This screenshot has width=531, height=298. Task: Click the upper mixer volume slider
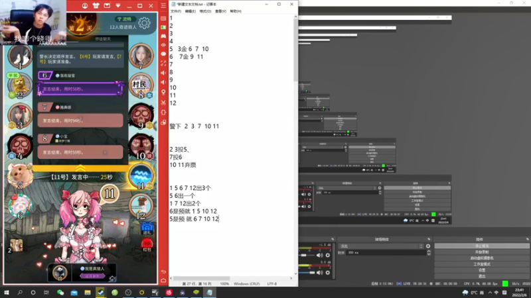(x=307, y=256)
